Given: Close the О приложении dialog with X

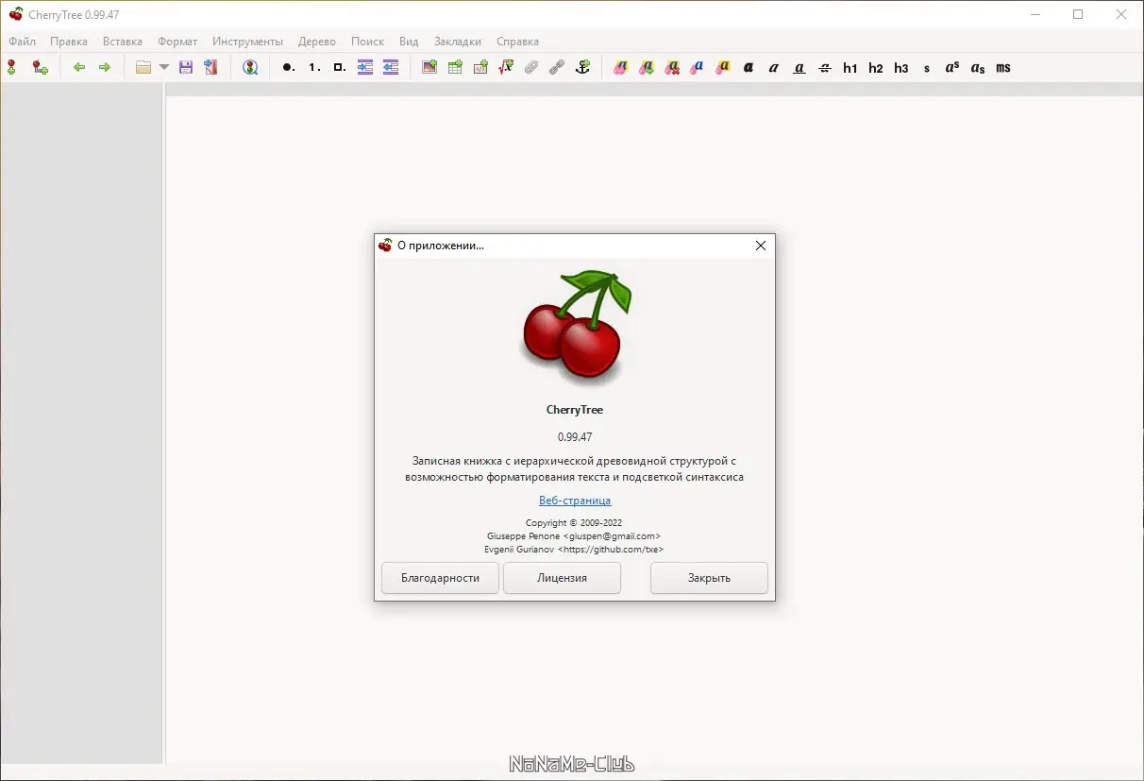Looking at the screenshot, I should [761, 246].
